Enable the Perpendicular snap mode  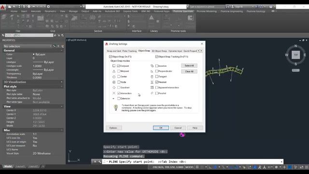(x=157, y=71)
